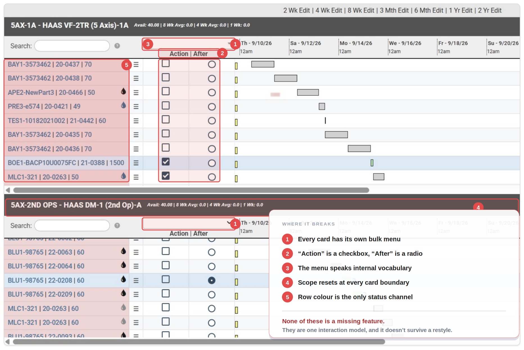Click the blue drop icon on MLC1-321 20-0263 50
524x350 pixels.
pyautogui.click(x=123, y=176)
